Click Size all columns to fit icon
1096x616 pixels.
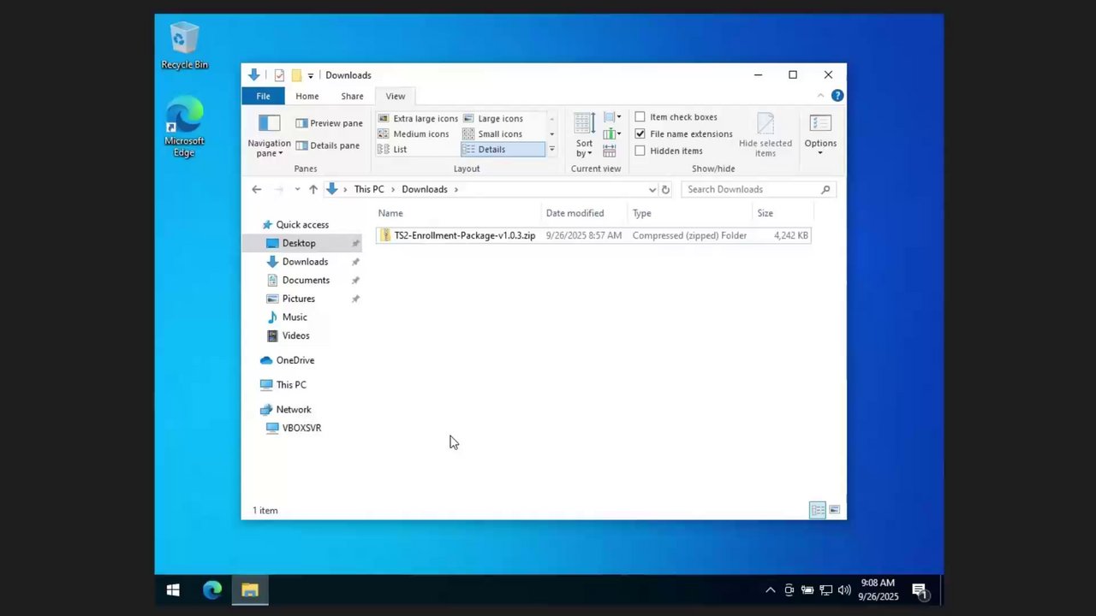tap(610, 151)
